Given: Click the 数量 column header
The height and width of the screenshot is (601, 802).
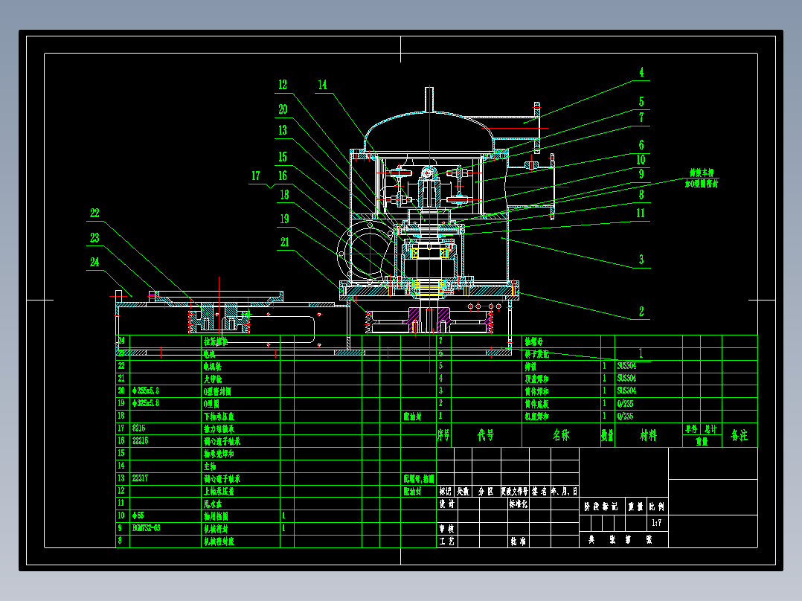Looking at the screenshot, I should (607, 435).
